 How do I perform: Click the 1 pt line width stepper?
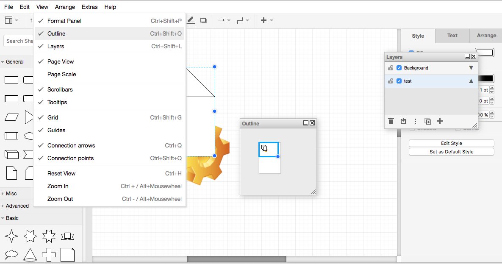click(x=492, y=90)
